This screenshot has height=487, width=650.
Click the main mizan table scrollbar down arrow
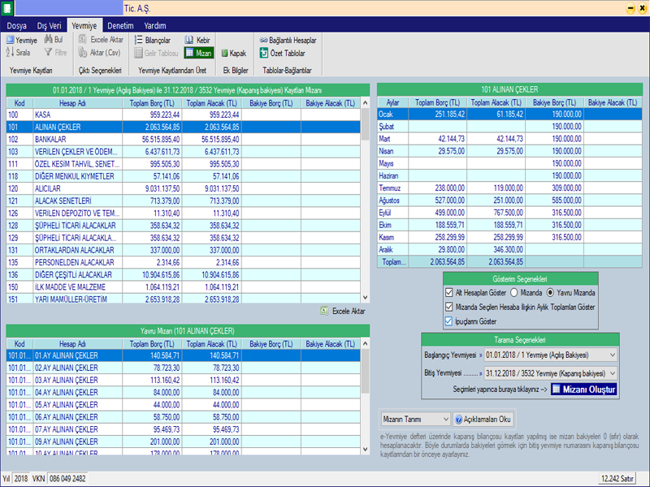365,297
